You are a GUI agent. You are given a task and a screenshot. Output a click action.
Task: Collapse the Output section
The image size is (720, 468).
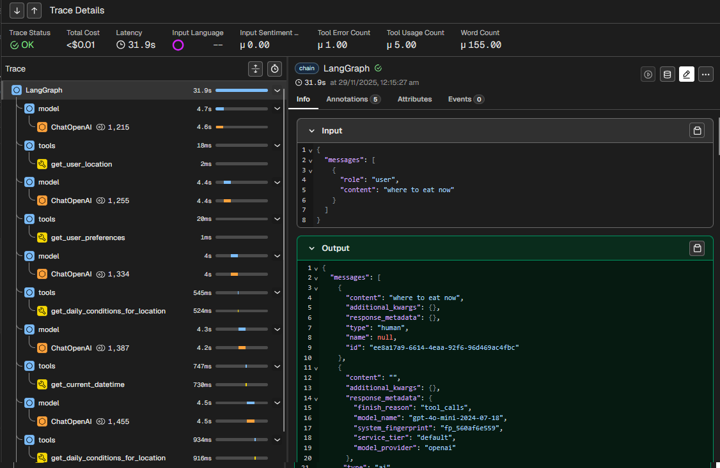(312, 248)
